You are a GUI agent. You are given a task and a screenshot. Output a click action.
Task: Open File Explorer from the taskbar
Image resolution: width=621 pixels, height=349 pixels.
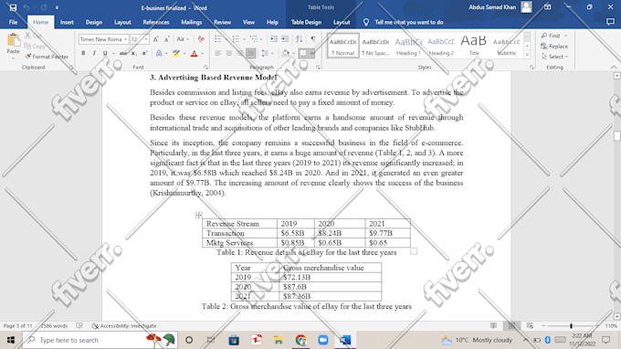279,340
